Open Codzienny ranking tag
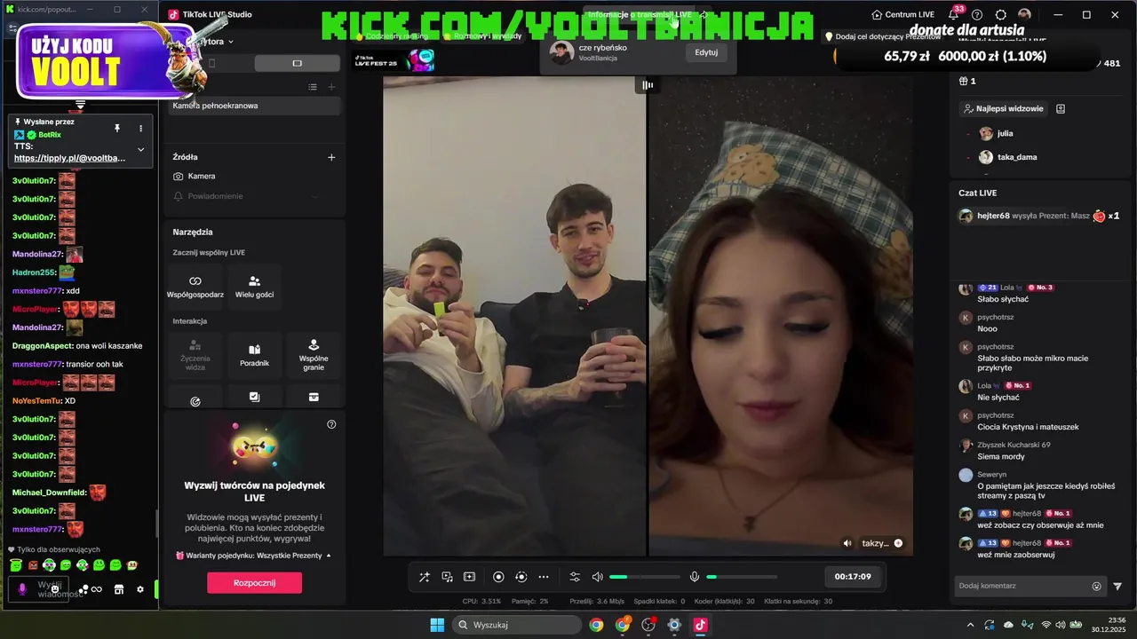This screenshot has height=639, width=1137. tap(392, 36)
